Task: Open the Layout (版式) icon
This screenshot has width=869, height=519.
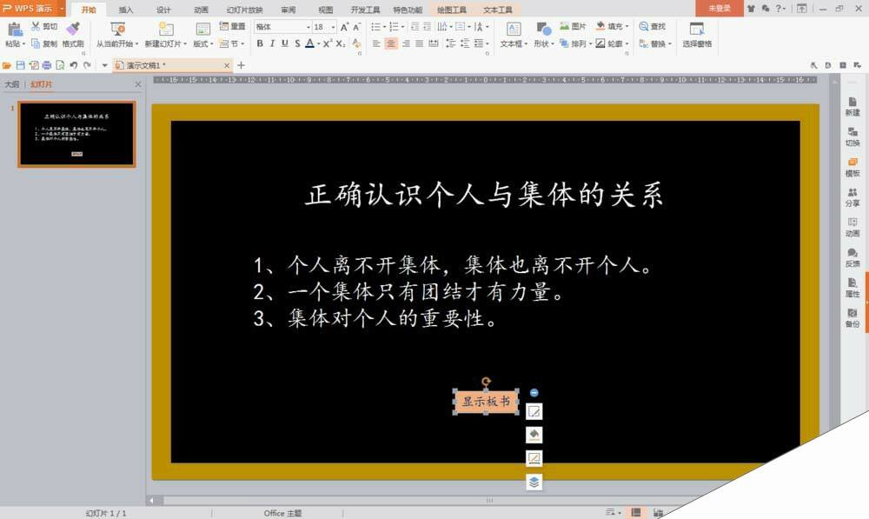Action: [202, 30]
